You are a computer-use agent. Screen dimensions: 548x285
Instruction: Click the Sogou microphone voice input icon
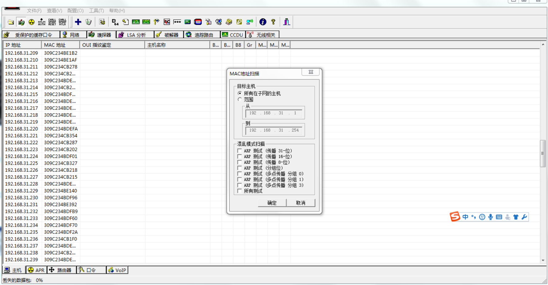[x=491, y=217]
